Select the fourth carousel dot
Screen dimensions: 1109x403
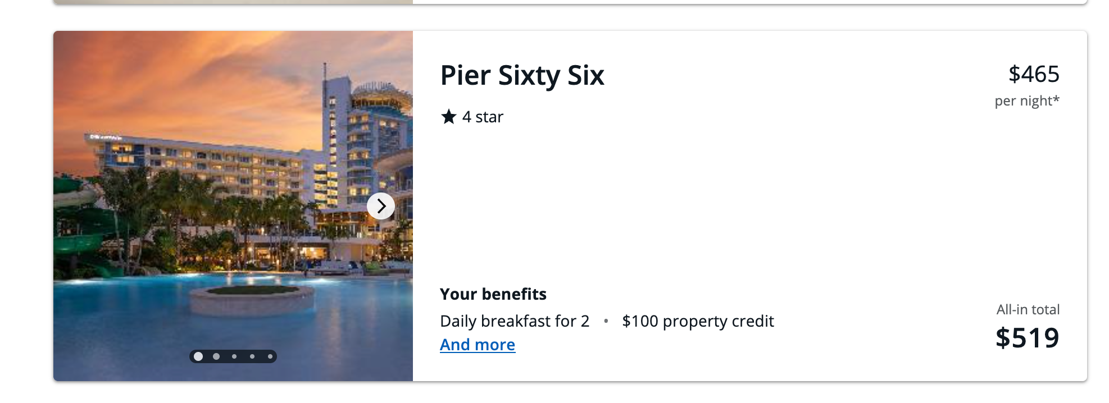(x=252, y=356)
